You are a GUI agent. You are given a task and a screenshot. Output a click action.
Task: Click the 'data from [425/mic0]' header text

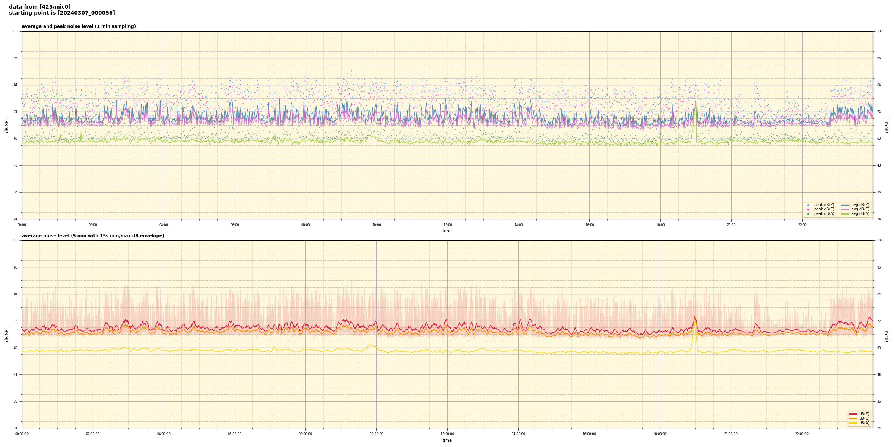39,7
